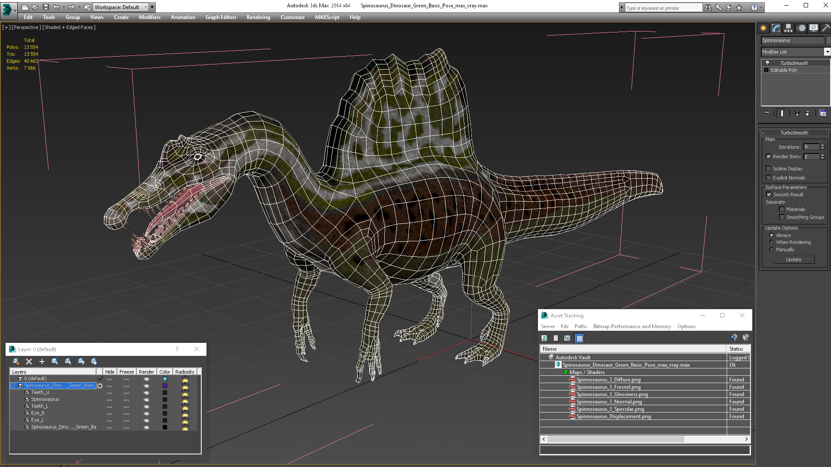Toggle TurboSmooth modifier lightbulb on/off
Screen dimensions: 831x467
(767, 63)
